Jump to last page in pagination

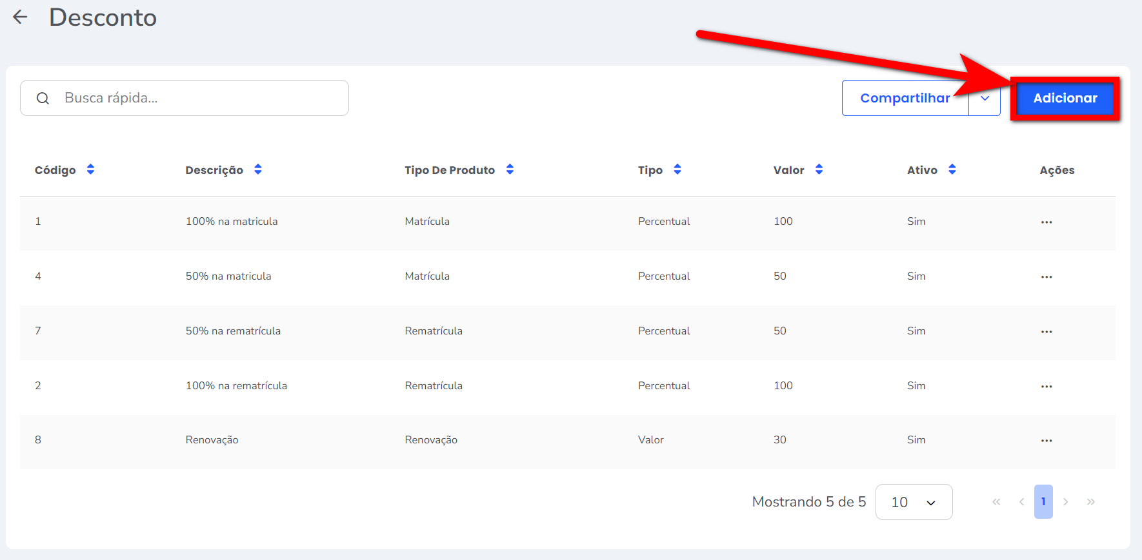(1090, 502)
